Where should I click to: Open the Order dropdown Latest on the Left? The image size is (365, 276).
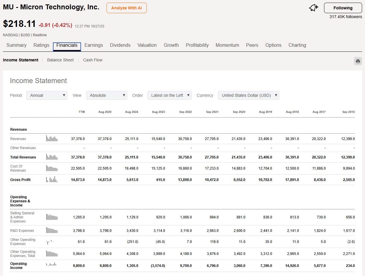[x=169, y=95]
